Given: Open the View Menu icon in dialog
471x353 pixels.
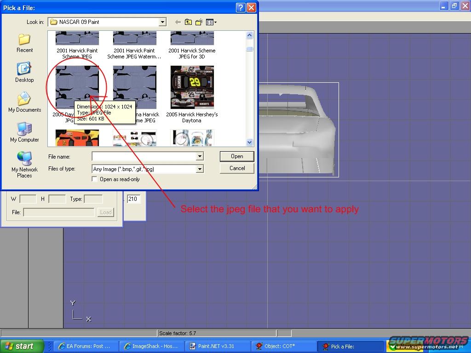Looking at the screenshot, I should (211, 22).
